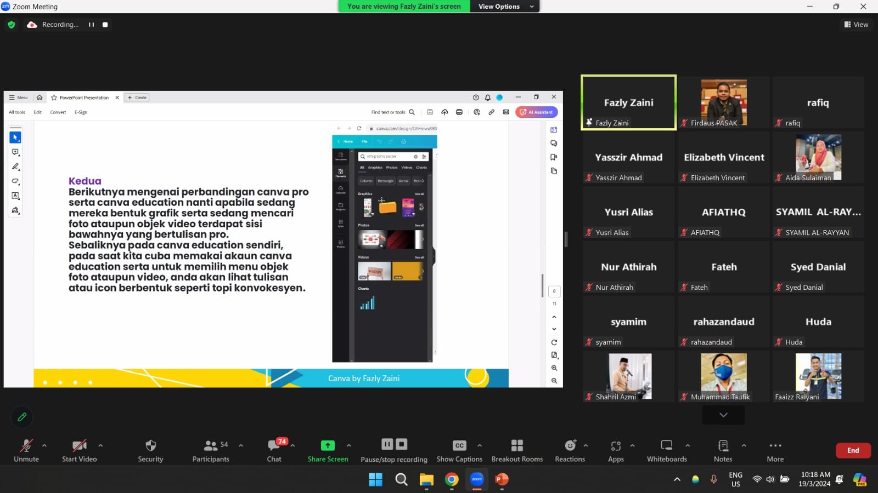Image resolution: width=878 pixels, height=493 pixels.
Task: Start Video from the toolbar
Action: tap(80, 450)
